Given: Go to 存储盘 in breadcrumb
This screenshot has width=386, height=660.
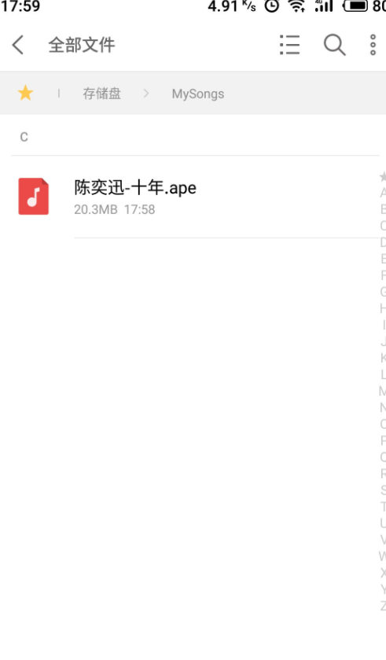Looking at the screenshot, I should 101,94.
